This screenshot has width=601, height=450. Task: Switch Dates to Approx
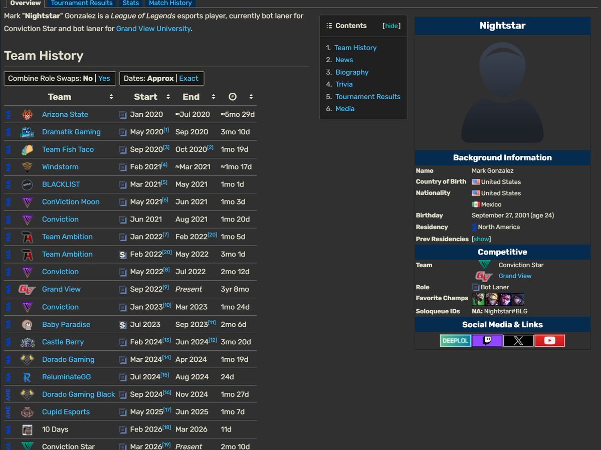160,78
